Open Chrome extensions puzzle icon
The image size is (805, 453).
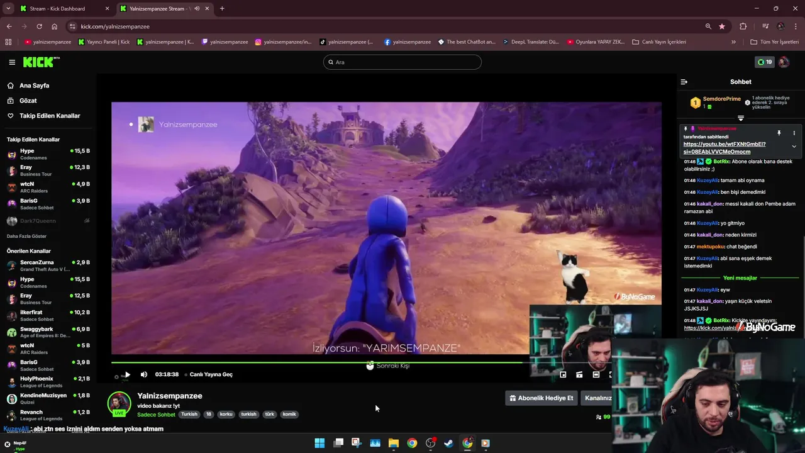(743, 26)
